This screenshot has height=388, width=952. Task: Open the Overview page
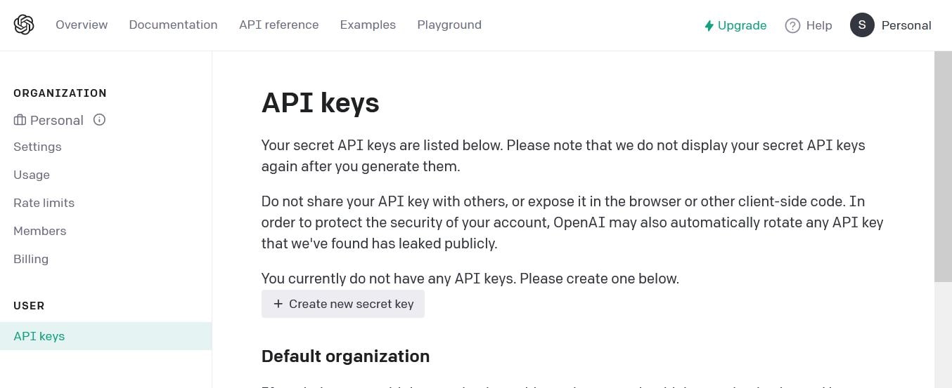tap(82, 25)
